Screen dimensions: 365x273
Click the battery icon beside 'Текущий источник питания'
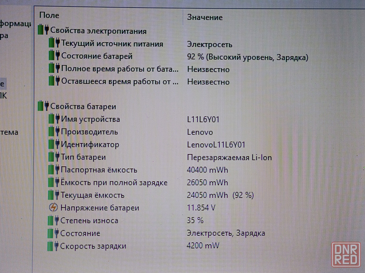coord(54,44)
